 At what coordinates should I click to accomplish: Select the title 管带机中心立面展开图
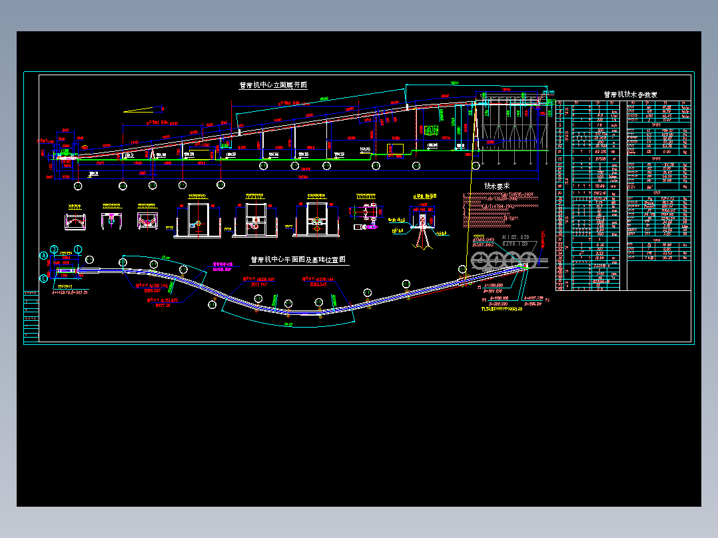[x=273, y=85]
